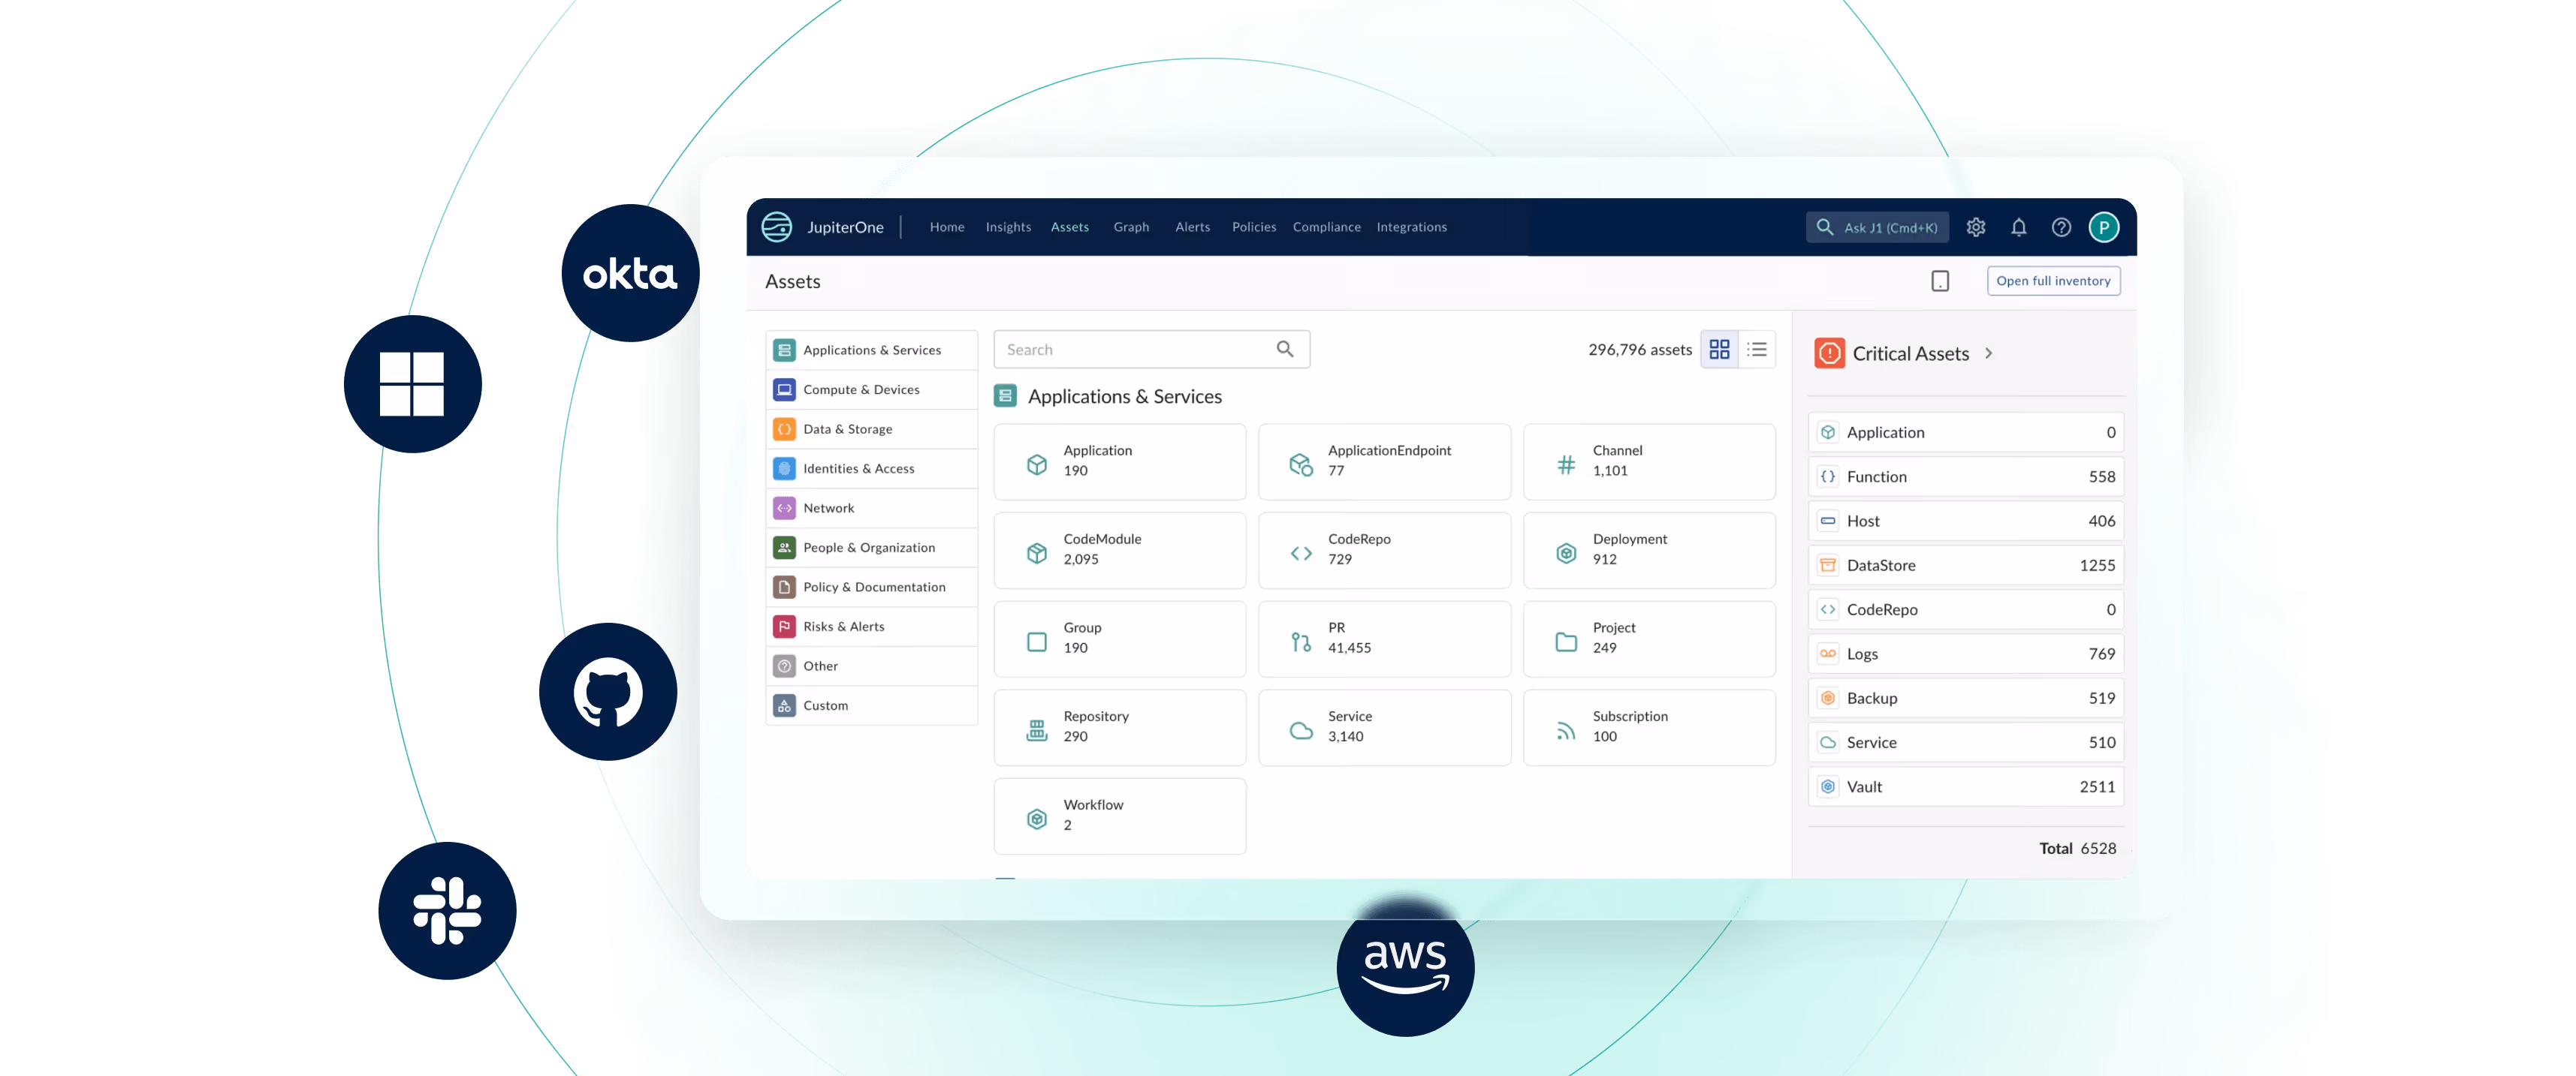The height and width of the screenshot is (1076, 2576).
Task: Open the Application asset card
Action: pyautogui.click(x=1119, y=461)
